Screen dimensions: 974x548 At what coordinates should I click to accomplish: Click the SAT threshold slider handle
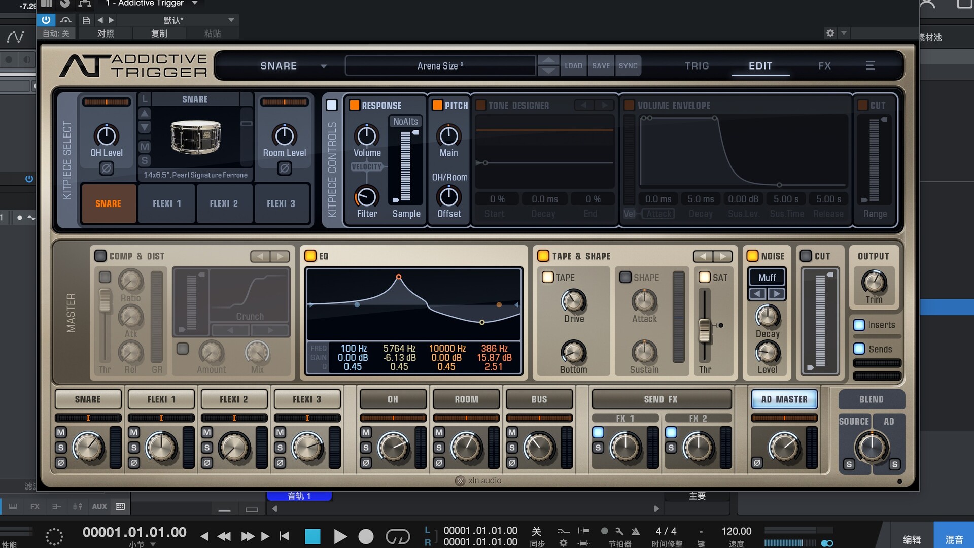704,330
